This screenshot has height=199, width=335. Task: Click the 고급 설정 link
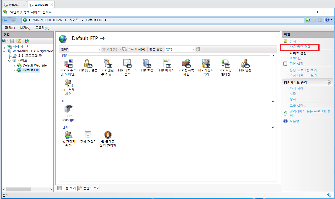298,106
